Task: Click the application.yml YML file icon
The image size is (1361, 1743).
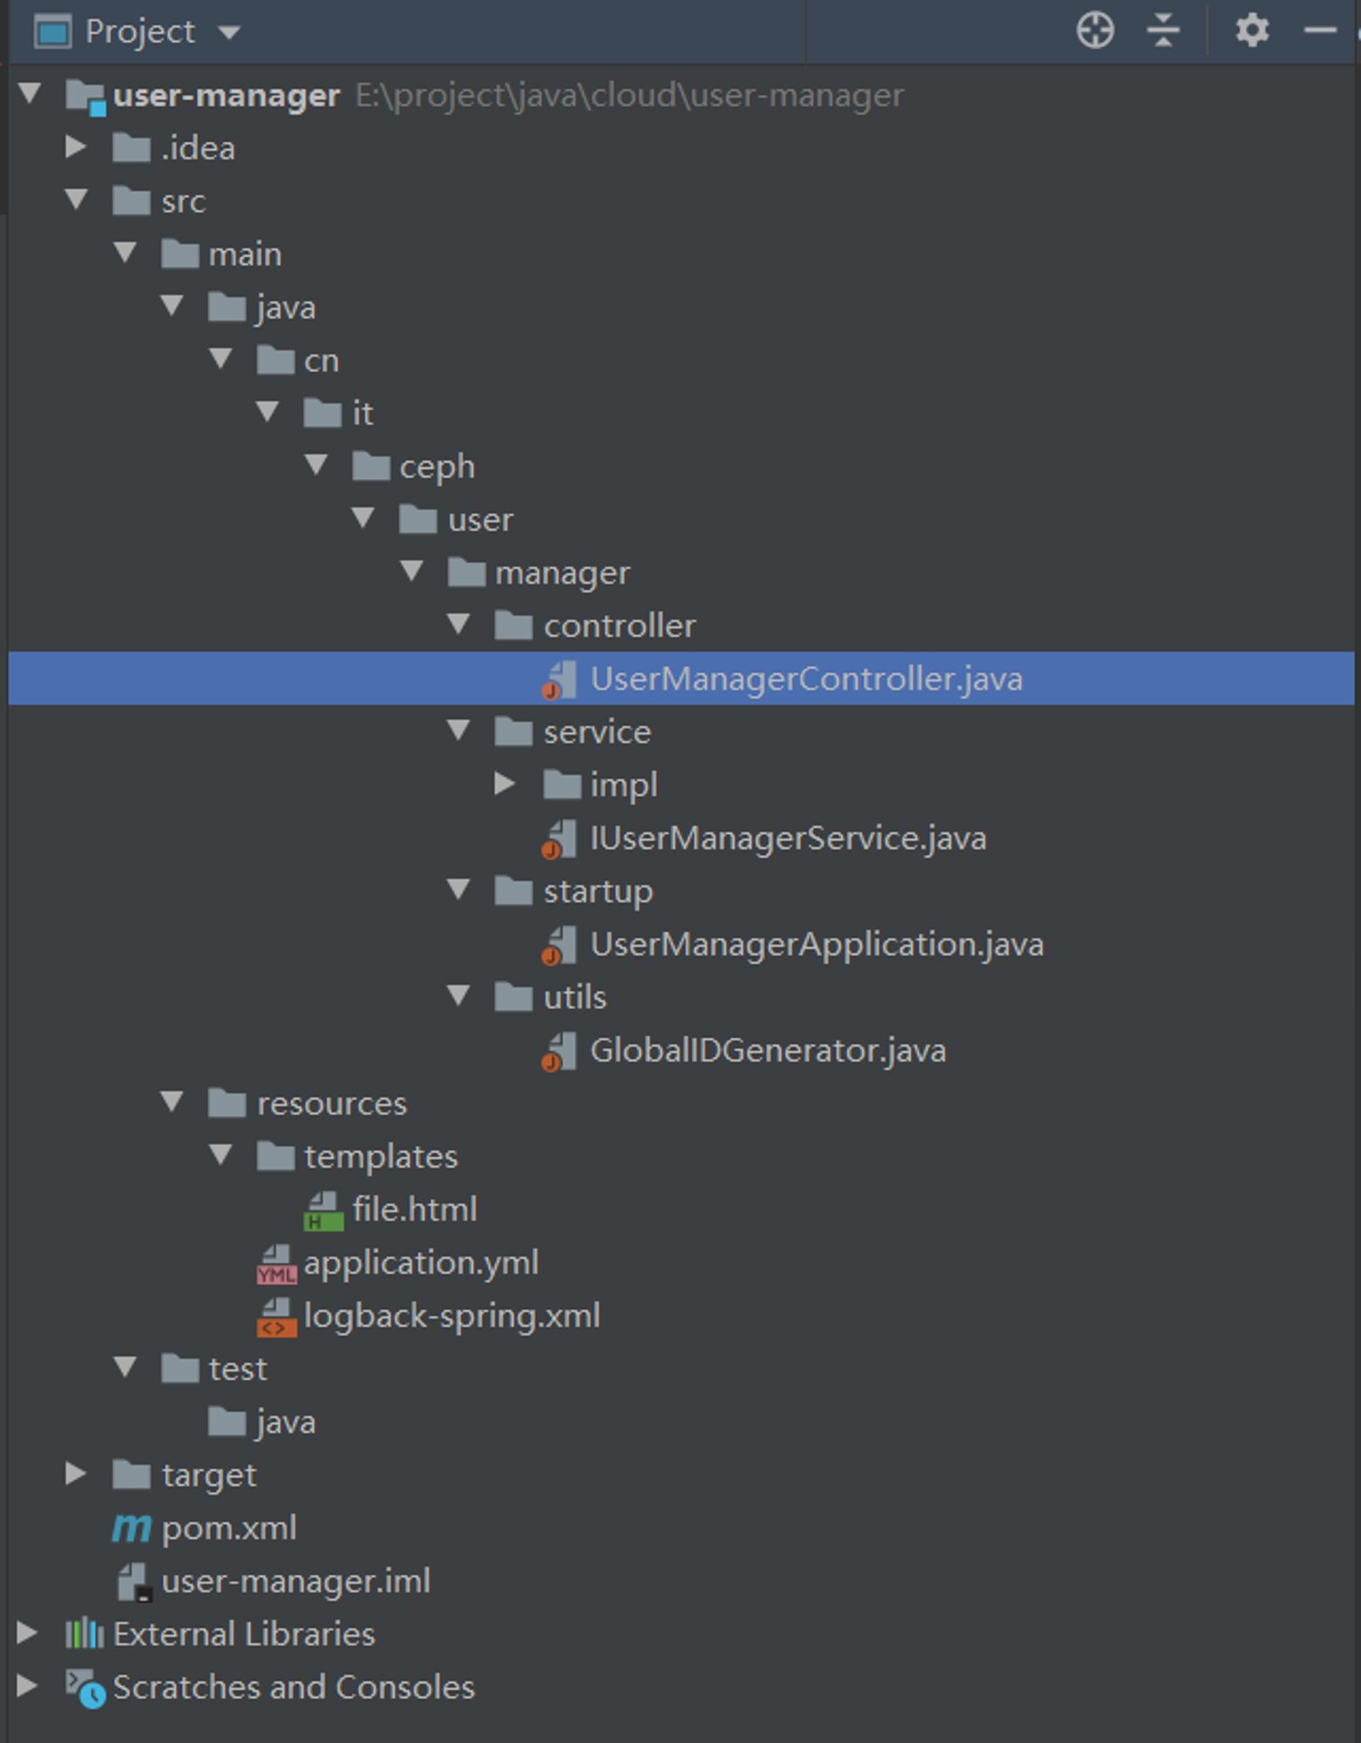Action: [x=276, y=1263]
